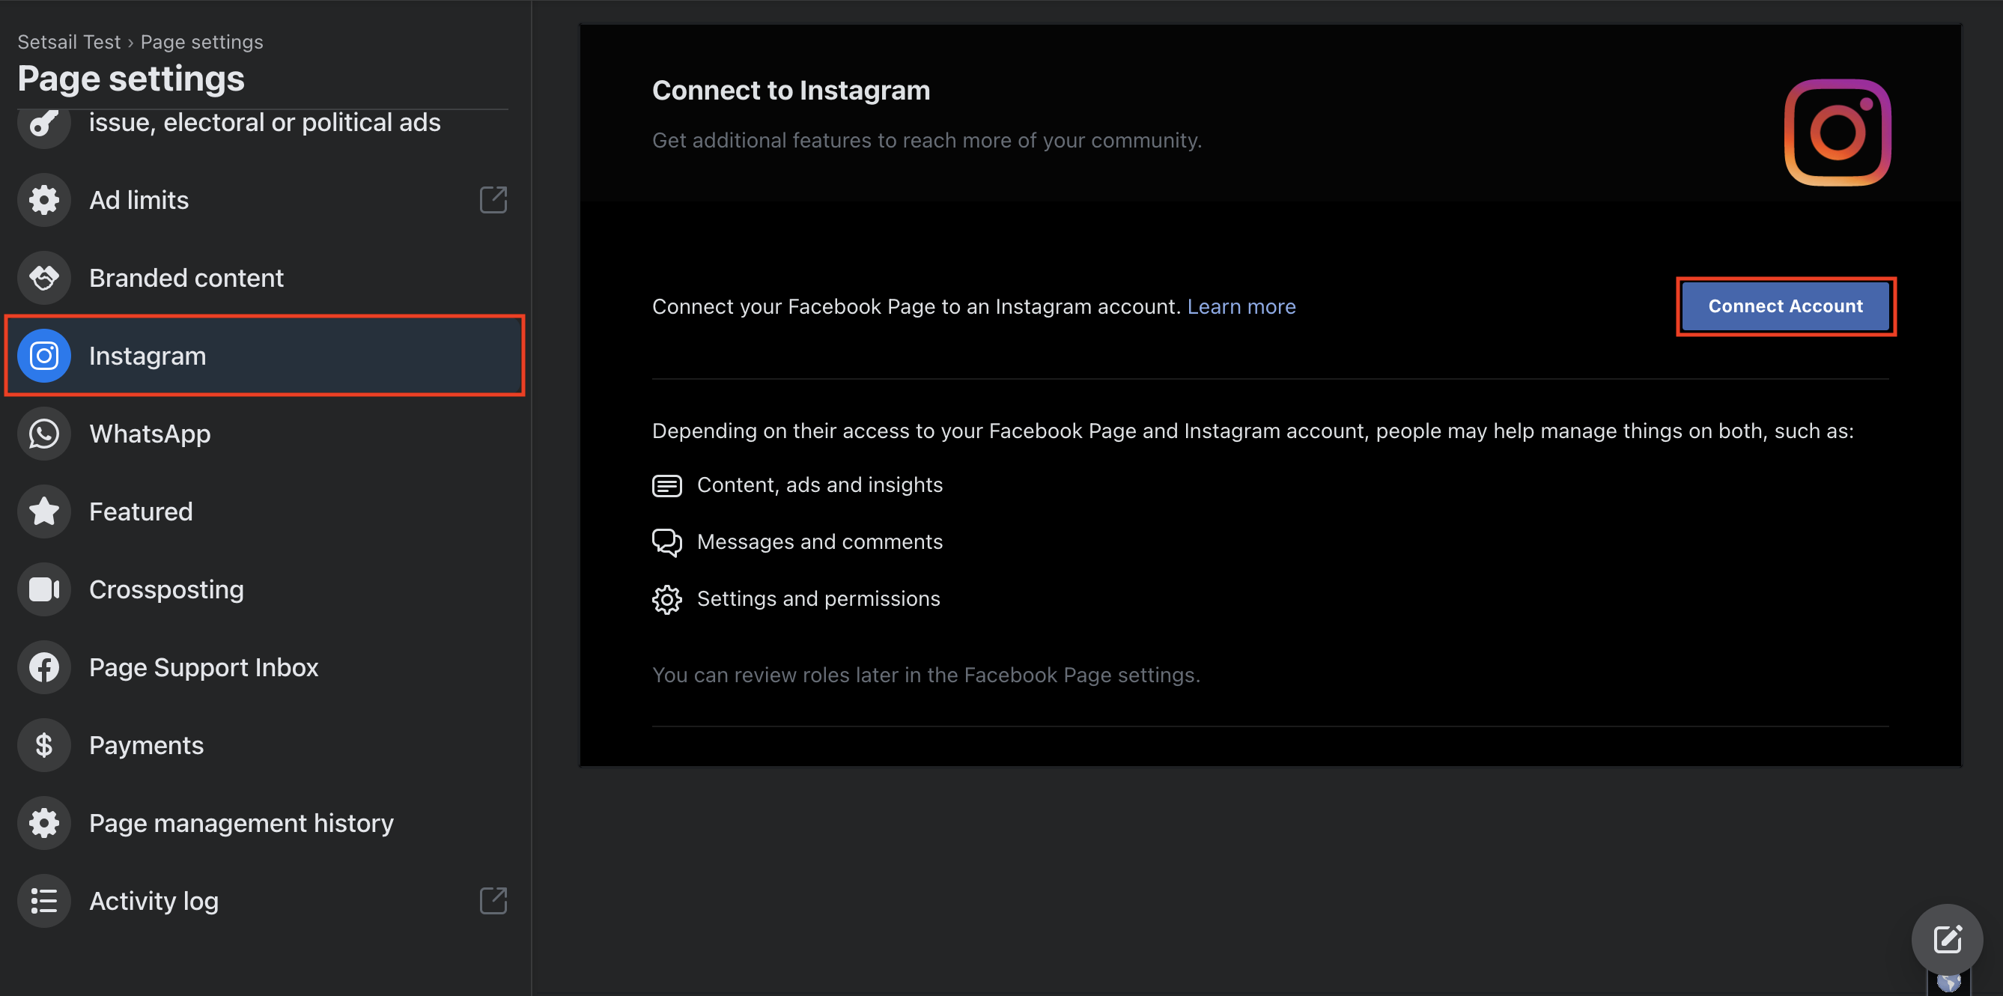Screen dimensions: 2003x996
Task: Click the Page settings breadcrumb
Action: (x=201, y=42)
